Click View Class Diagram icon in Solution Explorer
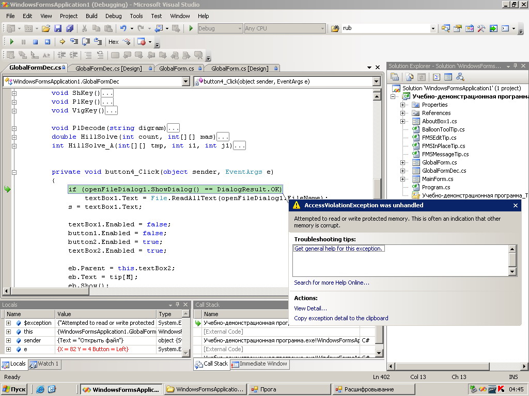Viewport: 529px width, 396px height. 460,77
